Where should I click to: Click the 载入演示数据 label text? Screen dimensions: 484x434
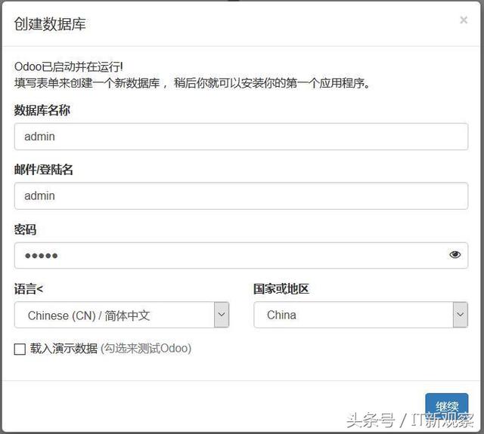tap(64, 349)
